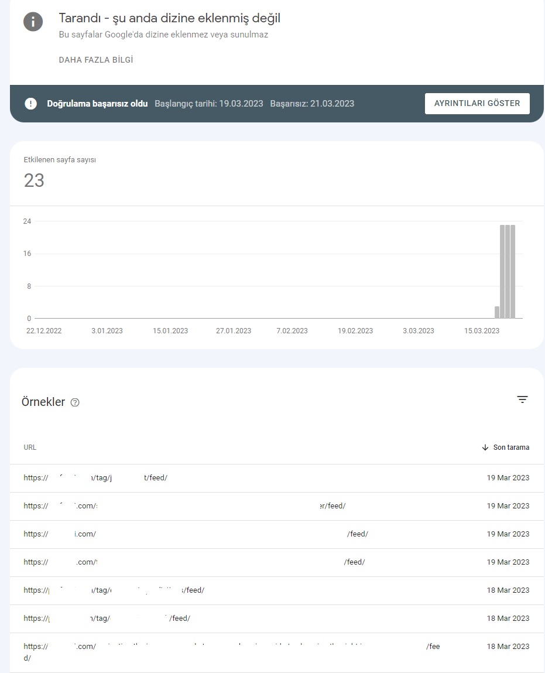Viewport: 545px width, 673px height.
Task: Click the 15.03.2023 axis date label
Action: tap(482, 331)
